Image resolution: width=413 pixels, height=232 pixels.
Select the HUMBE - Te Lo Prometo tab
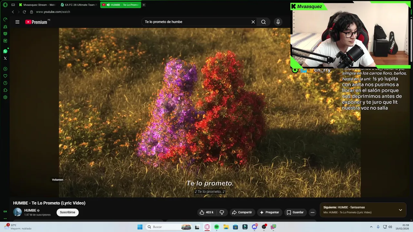point(121,5)
